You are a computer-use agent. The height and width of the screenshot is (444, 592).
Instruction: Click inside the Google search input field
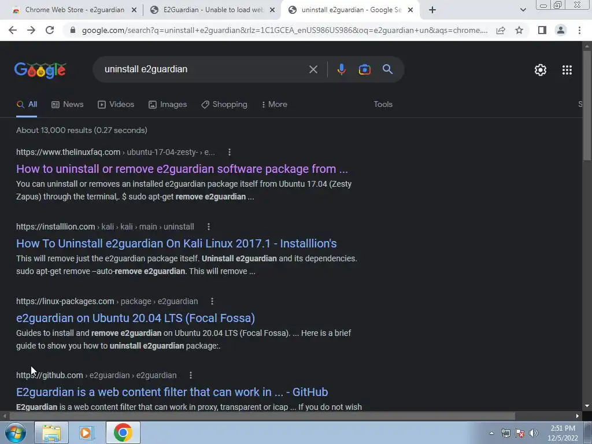(x=204, y=69)
